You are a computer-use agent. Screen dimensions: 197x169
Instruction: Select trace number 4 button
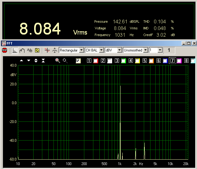131,61
